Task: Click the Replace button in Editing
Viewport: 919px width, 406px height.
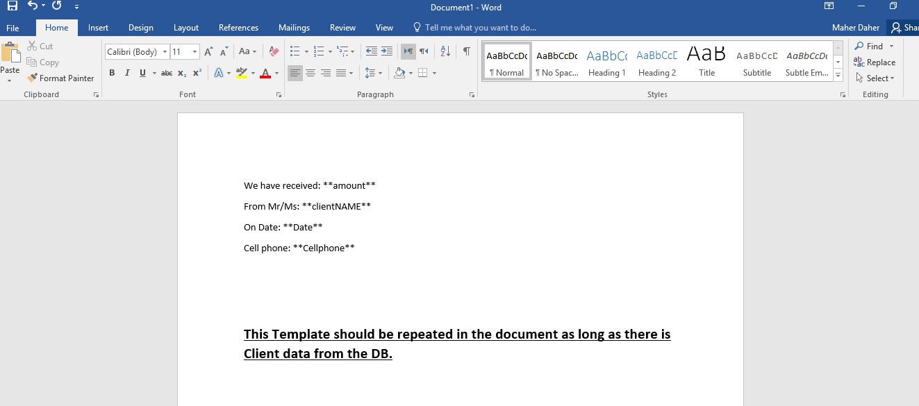Action: (x=875, y=62)
